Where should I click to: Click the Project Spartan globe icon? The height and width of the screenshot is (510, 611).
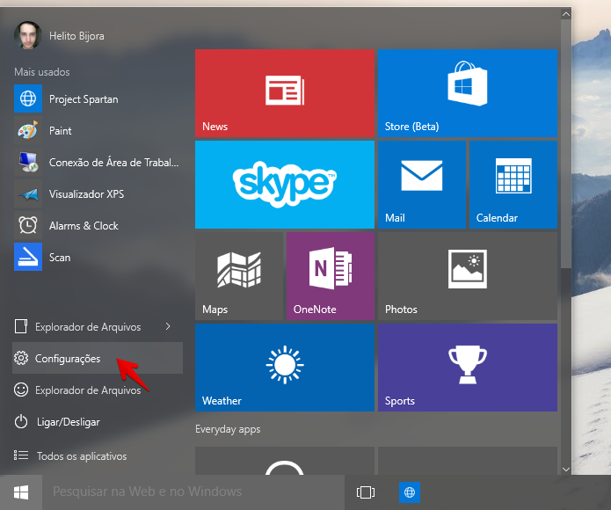[28, 98]
